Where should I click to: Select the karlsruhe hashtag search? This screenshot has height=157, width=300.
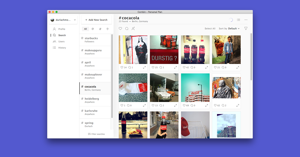(95, 112)
